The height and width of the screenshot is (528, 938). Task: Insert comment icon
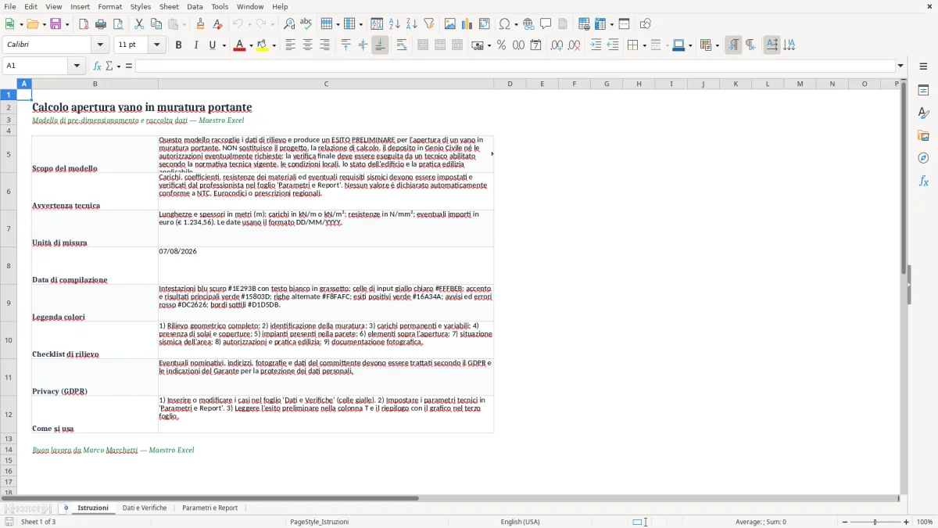pyautogui.click(x=546, y=24)
